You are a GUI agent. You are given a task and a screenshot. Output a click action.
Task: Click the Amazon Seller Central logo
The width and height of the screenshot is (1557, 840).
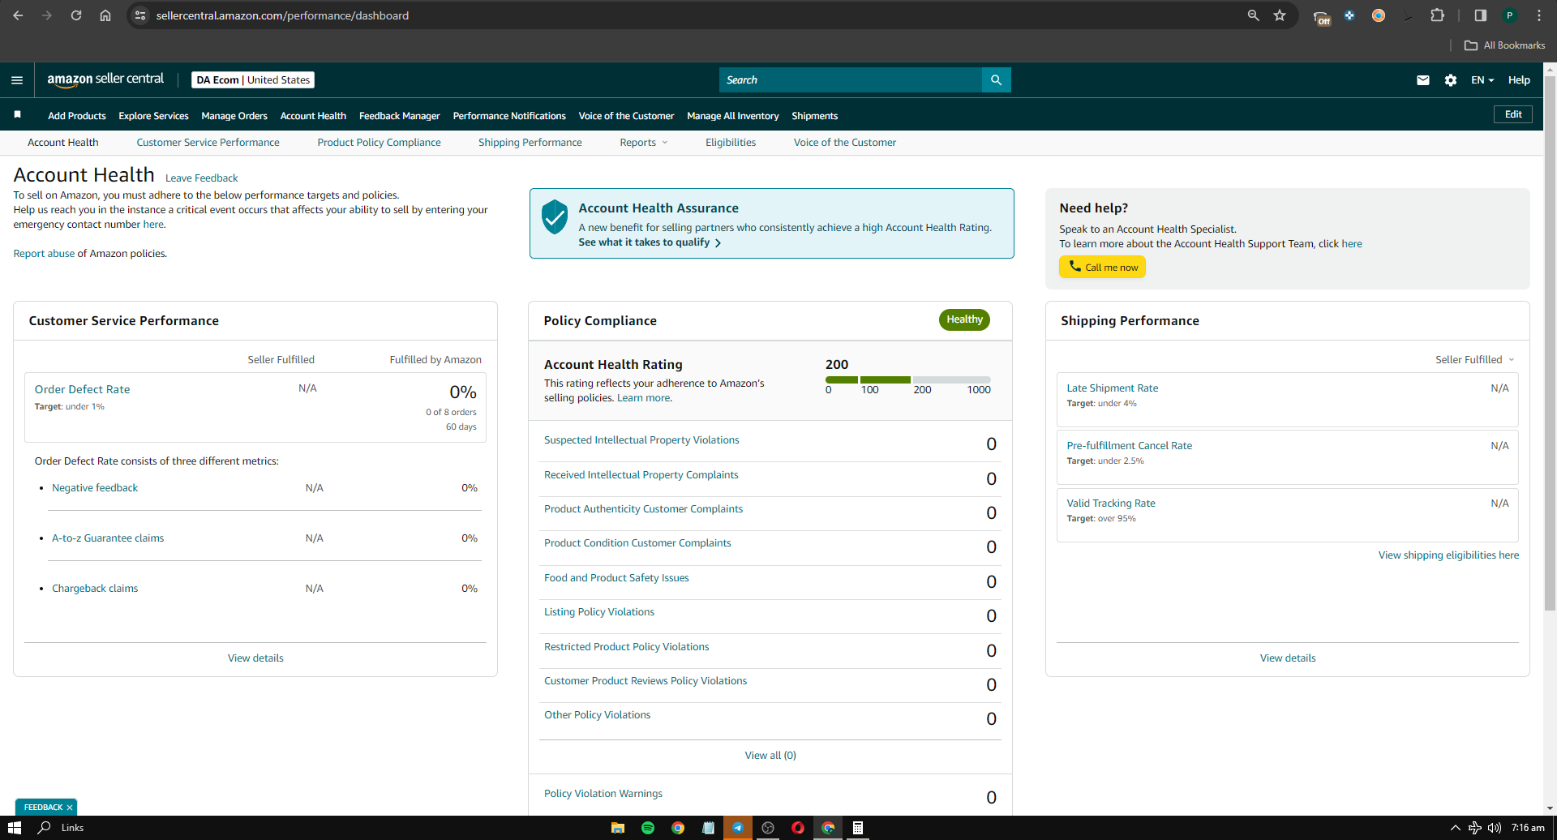[105, 79]
